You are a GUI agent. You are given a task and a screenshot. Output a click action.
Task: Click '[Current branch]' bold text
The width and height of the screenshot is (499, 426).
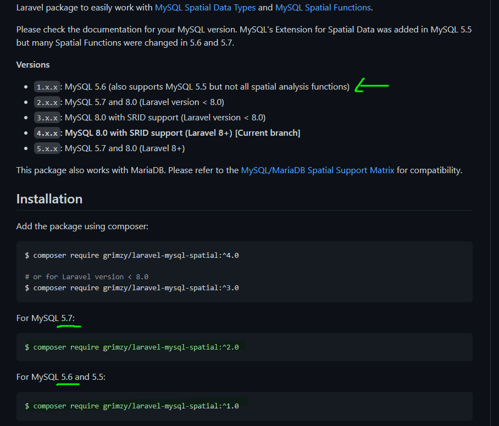pos(268,133)
